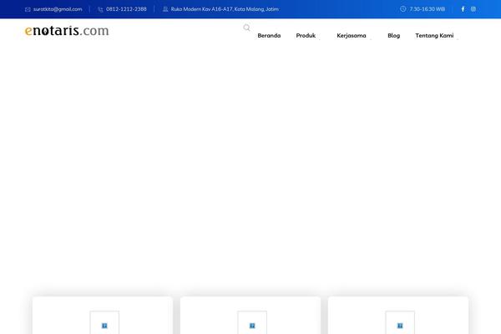Open the Produk menu
The image size is (501, 334).
(x=306, y=35)
